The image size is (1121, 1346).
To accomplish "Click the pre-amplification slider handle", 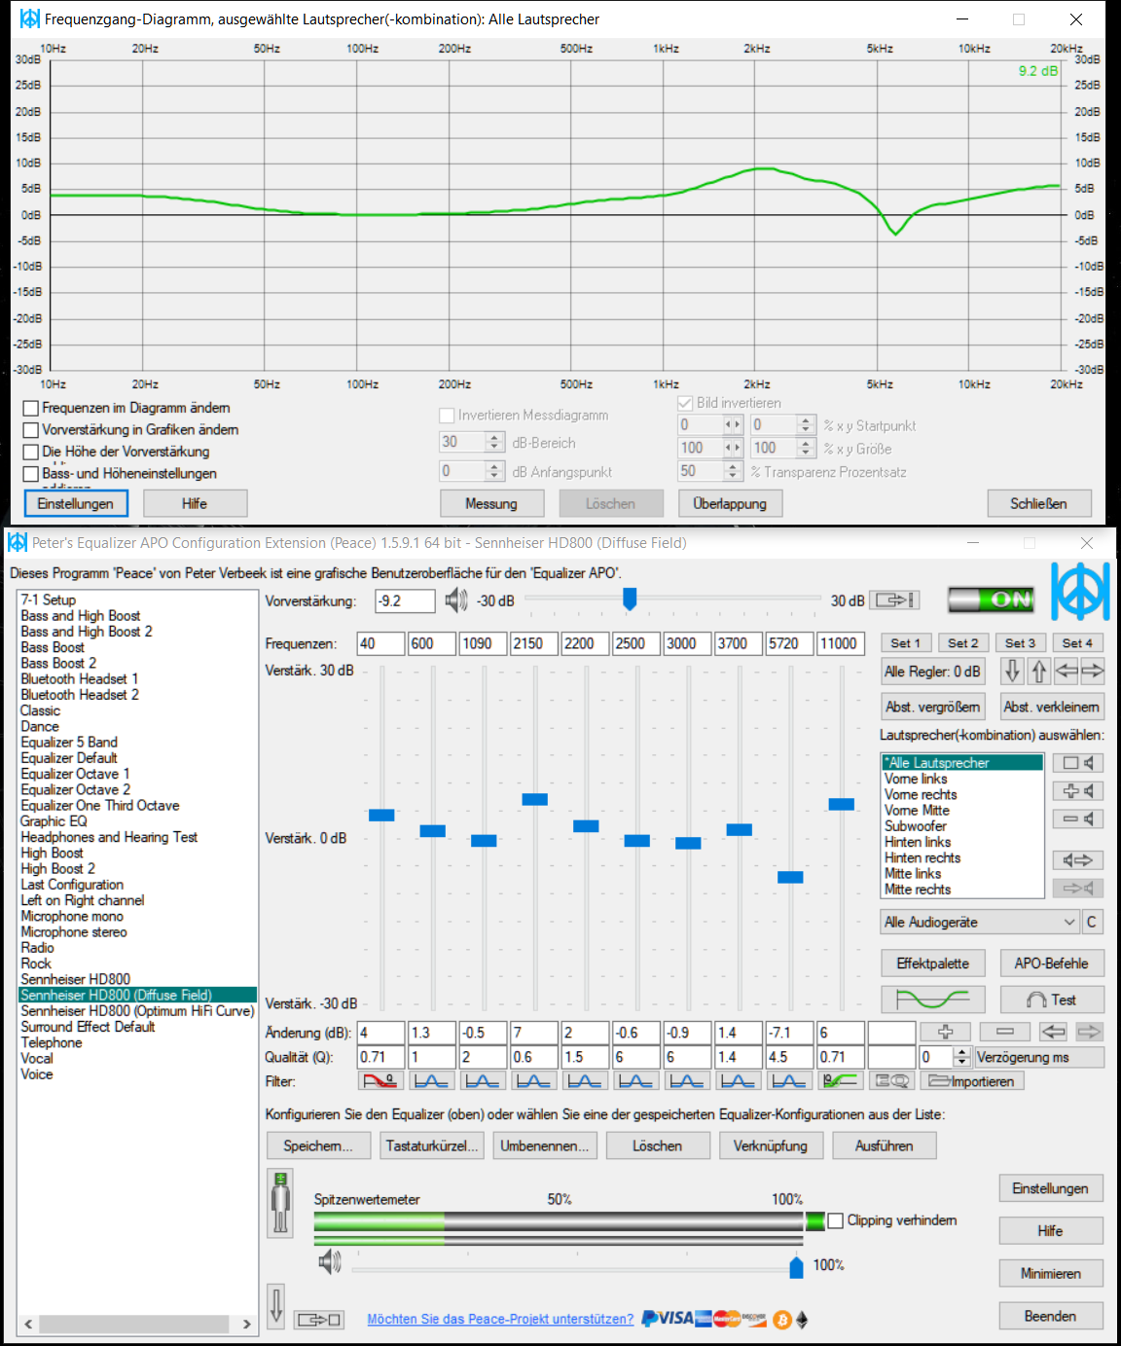I will [x=630, y=600].
